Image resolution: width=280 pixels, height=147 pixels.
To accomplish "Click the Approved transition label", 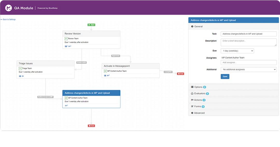I will [116, 56].
